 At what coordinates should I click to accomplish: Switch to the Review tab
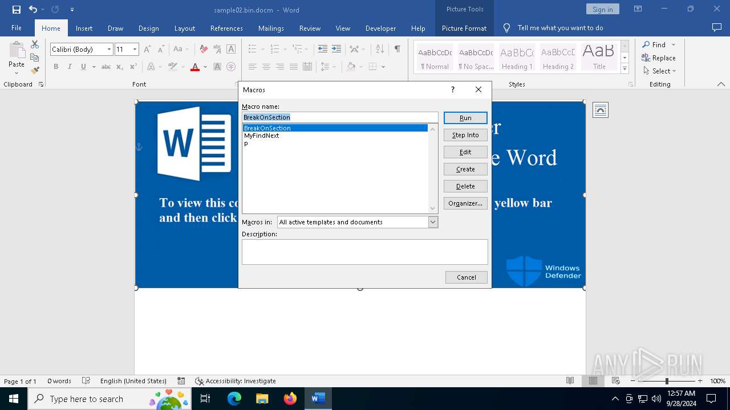point(310,28)
